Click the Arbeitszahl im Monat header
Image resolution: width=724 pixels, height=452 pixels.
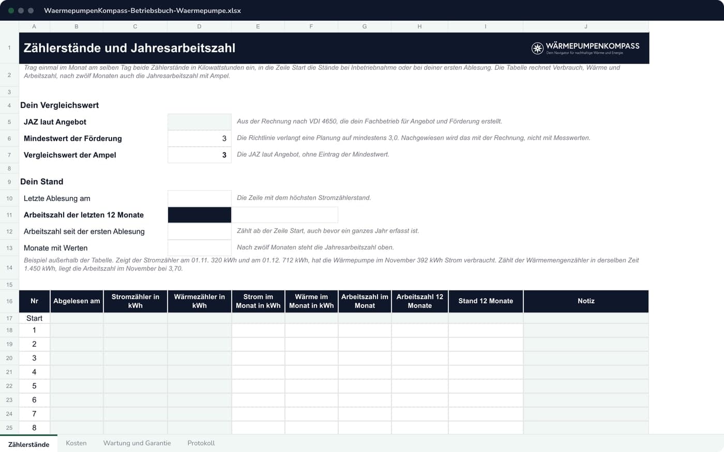point(365,301)
